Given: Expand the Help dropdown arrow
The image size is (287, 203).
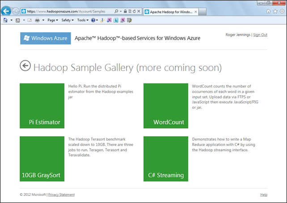Looking at the screenshot, I should tap(97, 20).
